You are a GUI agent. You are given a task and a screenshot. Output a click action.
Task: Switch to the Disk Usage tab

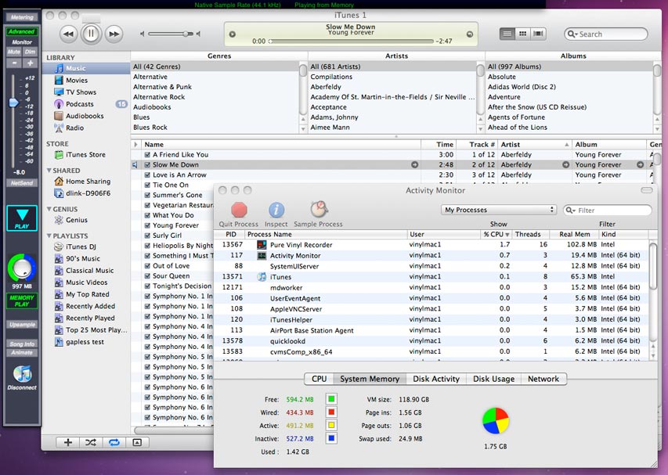(494, 379)
